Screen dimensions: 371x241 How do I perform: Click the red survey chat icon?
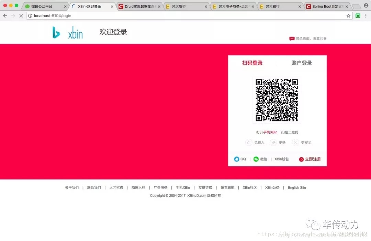point(292,39)
